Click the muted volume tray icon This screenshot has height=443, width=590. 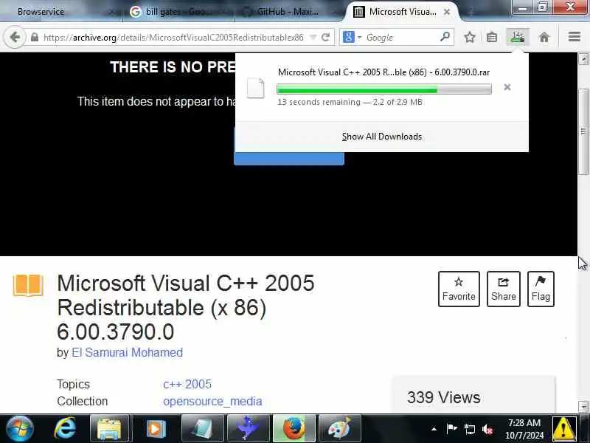click(487, 429)
